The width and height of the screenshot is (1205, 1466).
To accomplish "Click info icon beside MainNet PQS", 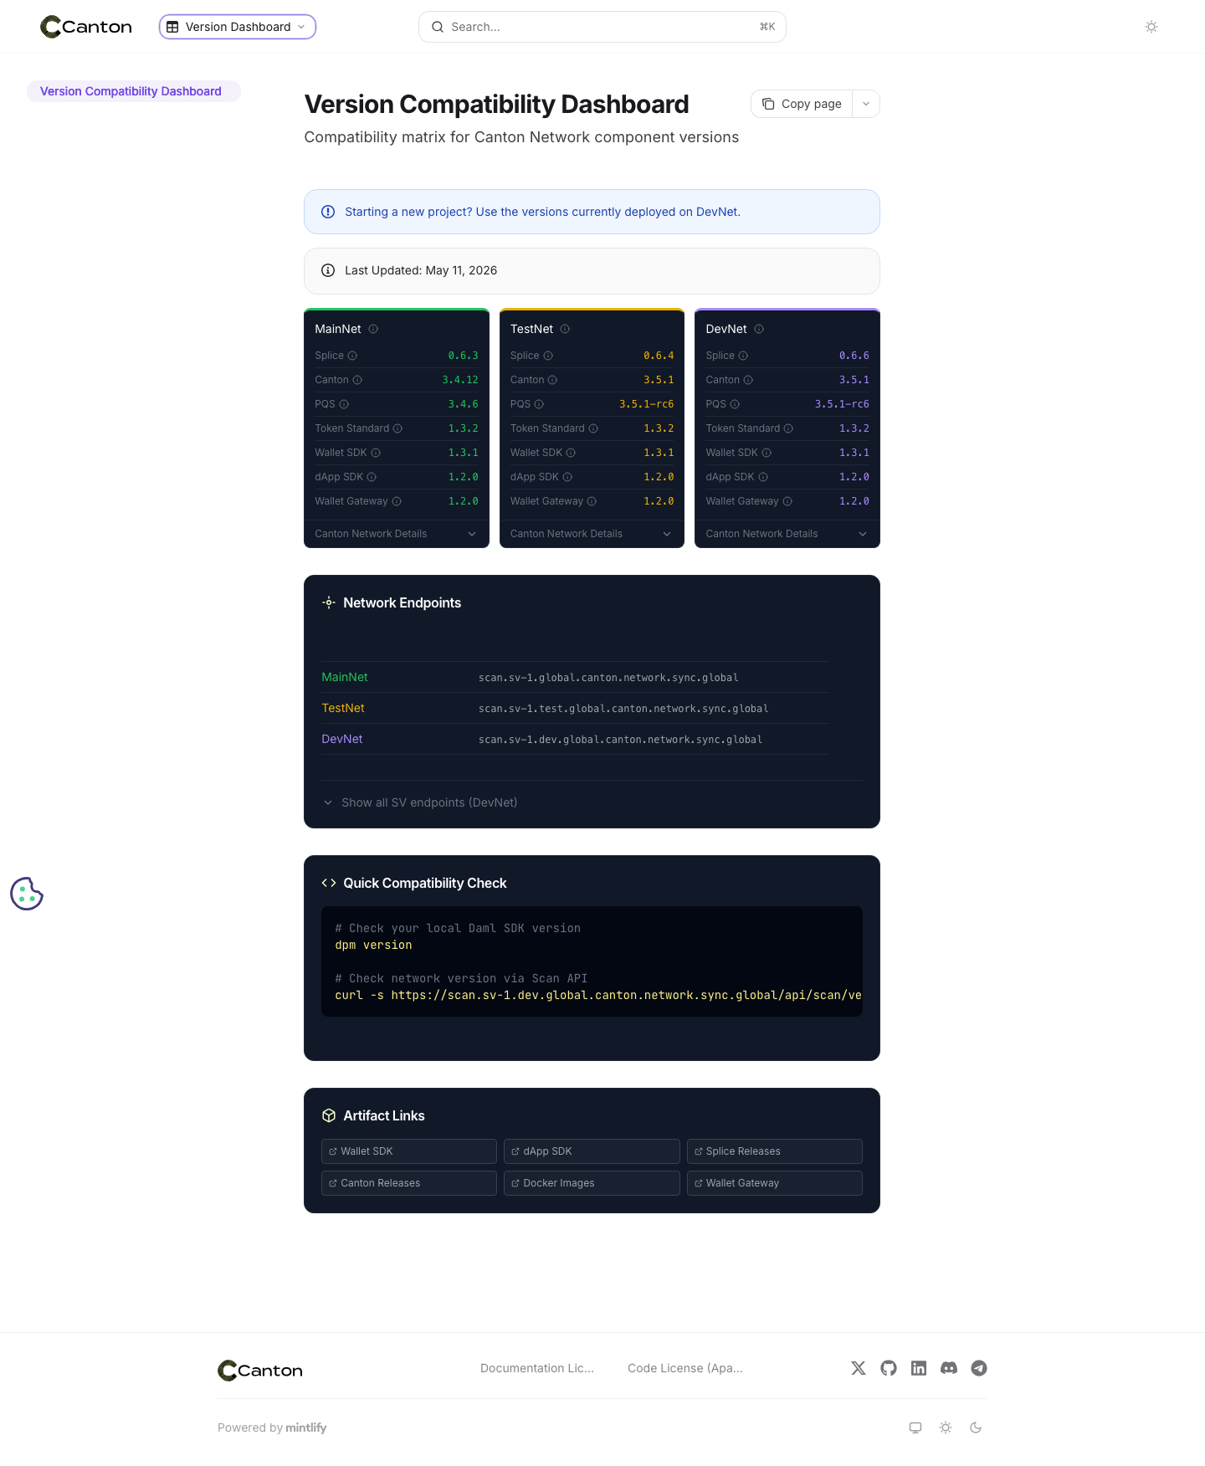I will pyautogui.click(x=344, y=404).
